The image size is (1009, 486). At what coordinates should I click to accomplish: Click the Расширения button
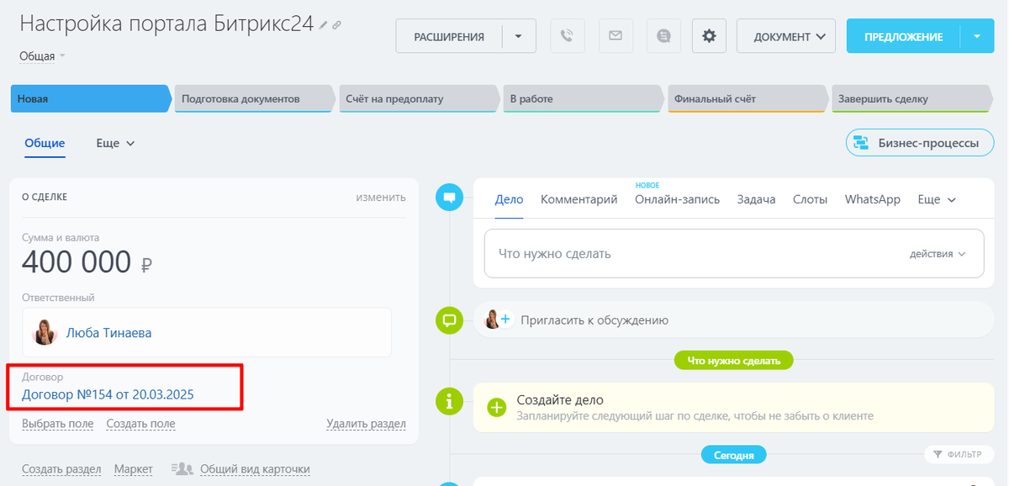click(x=449, y=36)
